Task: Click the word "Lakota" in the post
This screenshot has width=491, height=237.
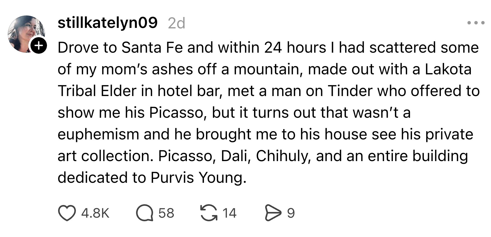Action: 448,69
